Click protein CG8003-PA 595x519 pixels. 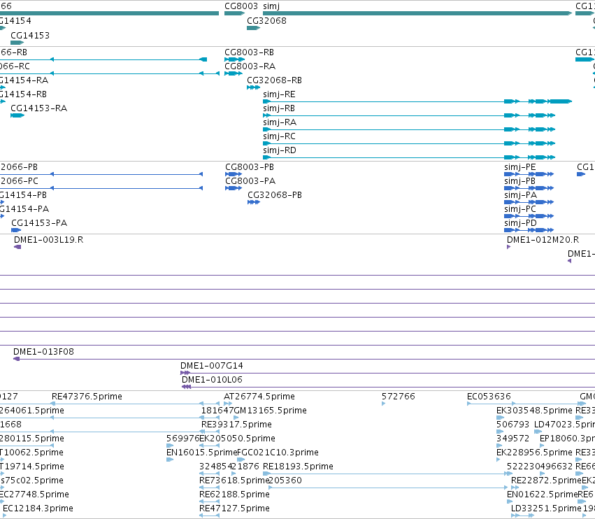[x=234, y=188]
